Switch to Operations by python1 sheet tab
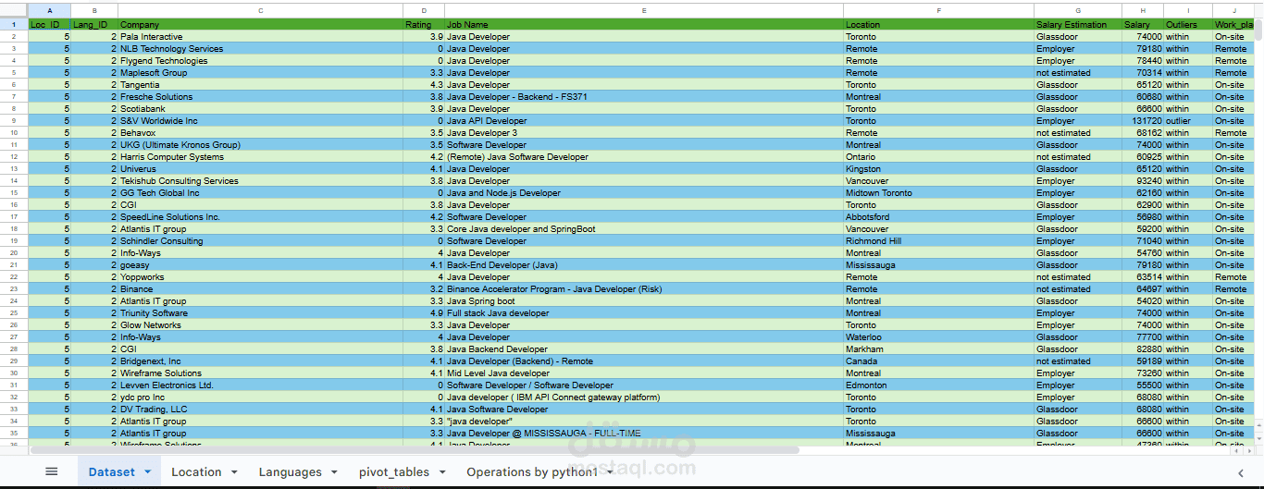Screen dimensions: 1264x489 pyautogui.click(x=532, y=471)
